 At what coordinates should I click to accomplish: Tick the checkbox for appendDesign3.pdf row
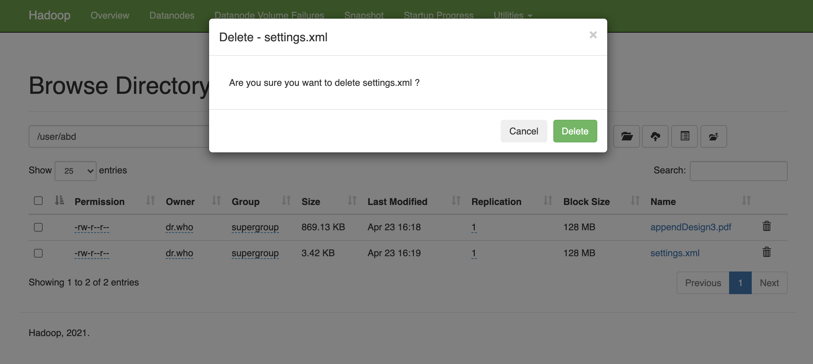pos(38,227)
